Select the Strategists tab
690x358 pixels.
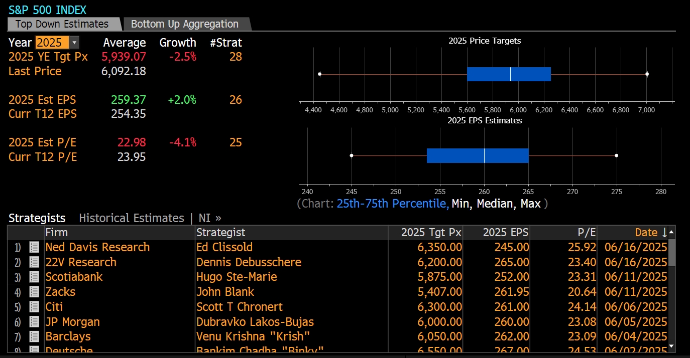[x=37, y=218]
